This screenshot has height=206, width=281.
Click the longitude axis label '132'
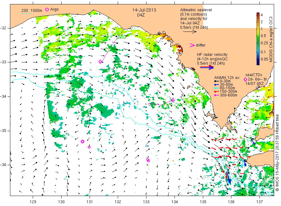(x=118, y=202)
